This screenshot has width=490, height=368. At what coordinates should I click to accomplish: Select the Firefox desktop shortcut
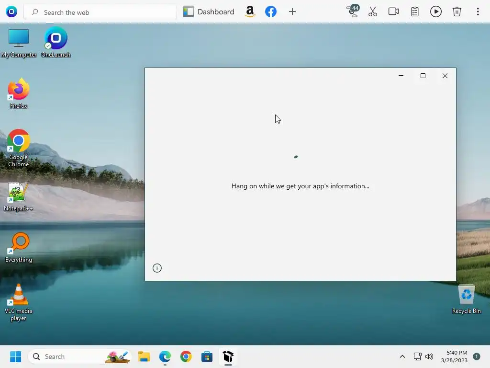point(19,93)
